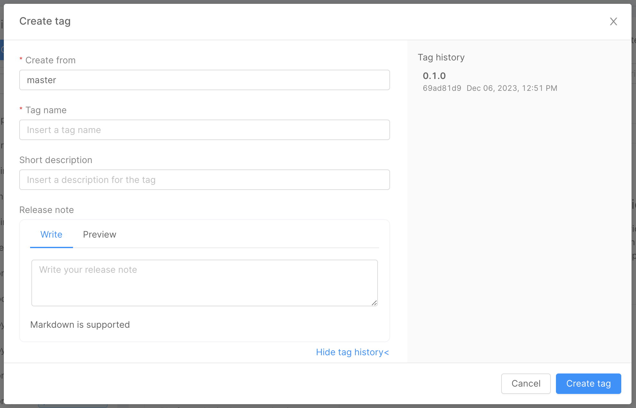
Task: Click the Create tag dialog title
Action: 45,21
